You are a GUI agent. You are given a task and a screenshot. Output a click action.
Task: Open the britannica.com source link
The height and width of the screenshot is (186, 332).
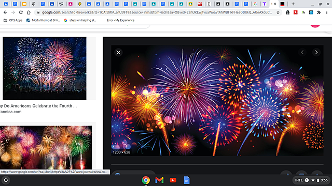[10, 112]
